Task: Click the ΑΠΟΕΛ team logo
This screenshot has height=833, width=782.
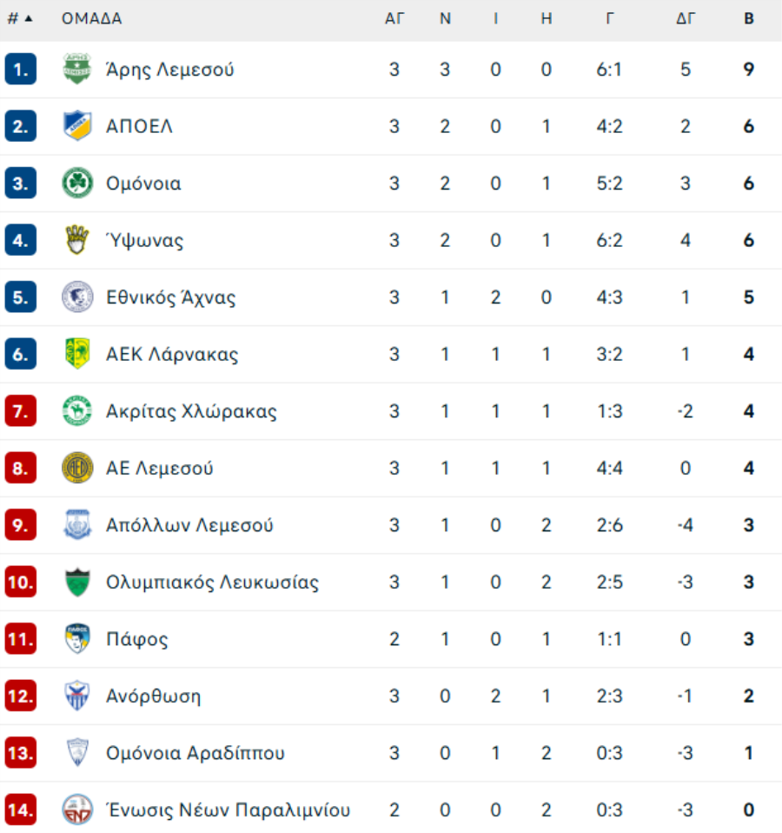Action: [x=77, y=125]
